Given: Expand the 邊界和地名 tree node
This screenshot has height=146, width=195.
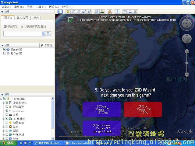Looking at the screenshot, I should (3, 103).
